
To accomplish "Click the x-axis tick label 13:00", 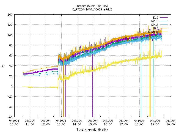I will (x=61, y=124).
